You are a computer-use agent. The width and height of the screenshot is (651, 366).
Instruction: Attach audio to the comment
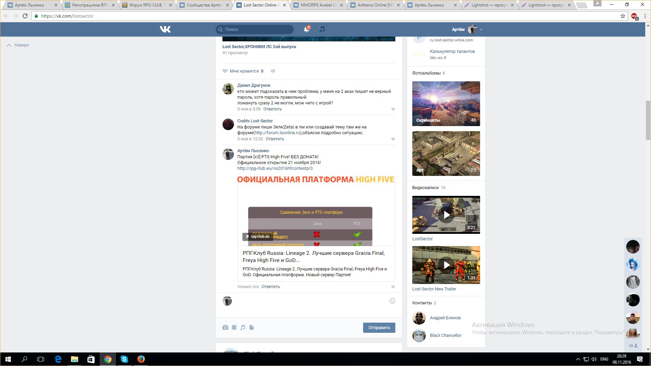[243, 327]
